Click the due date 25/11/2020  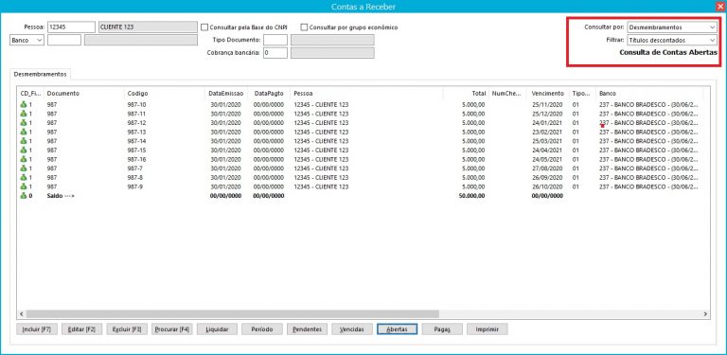[x=547, y=105]
